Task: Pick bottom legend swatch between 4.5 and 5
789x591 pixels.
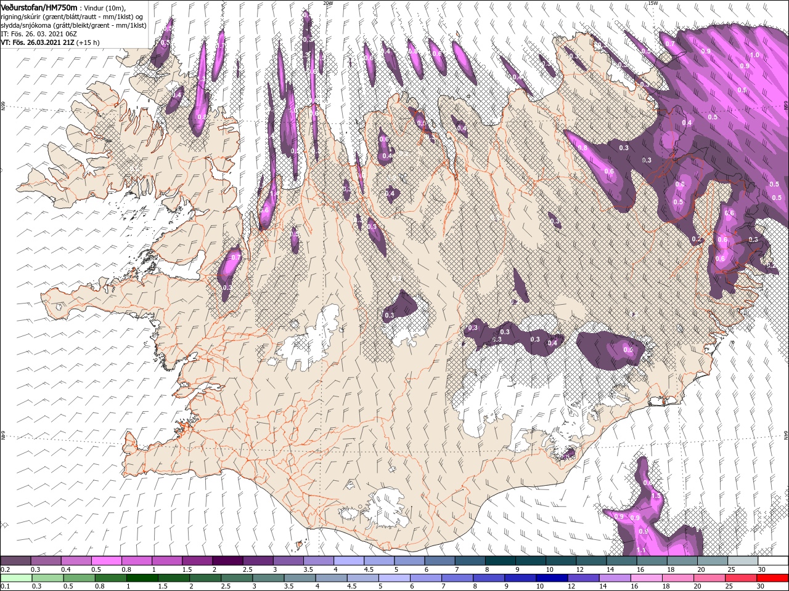Action: [363, 577]
